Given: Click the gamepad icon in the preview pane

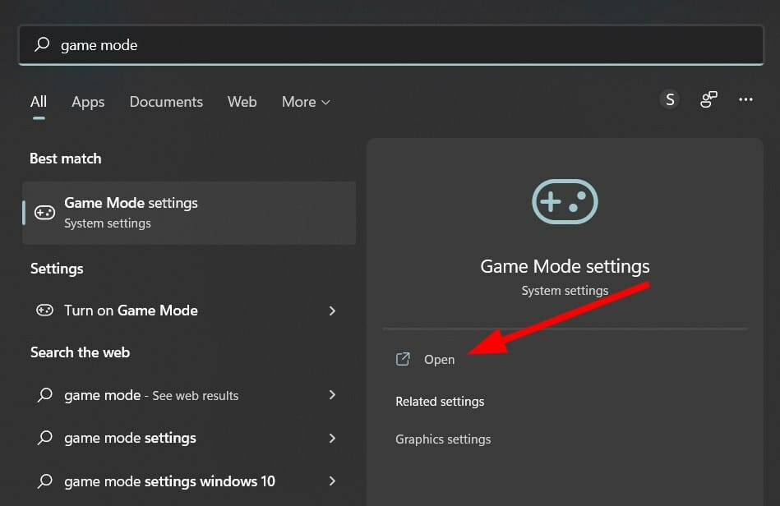Looking at the screenshot, I should 565,201.
